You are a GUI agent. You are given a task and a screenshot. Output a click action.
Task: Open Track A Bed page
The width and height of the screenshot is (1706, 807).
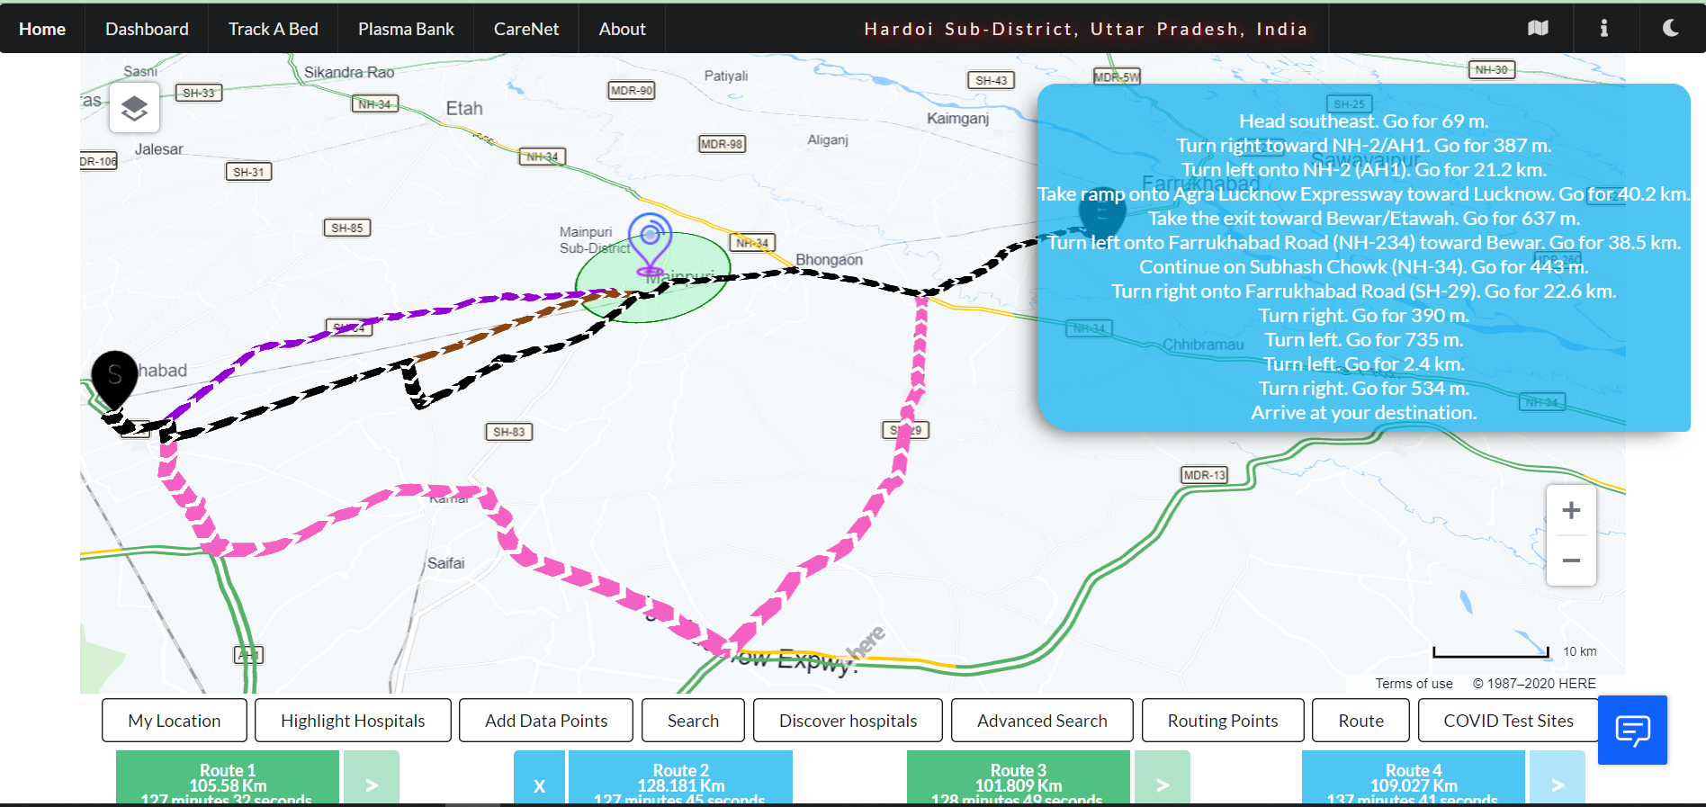tap(274, 29)
